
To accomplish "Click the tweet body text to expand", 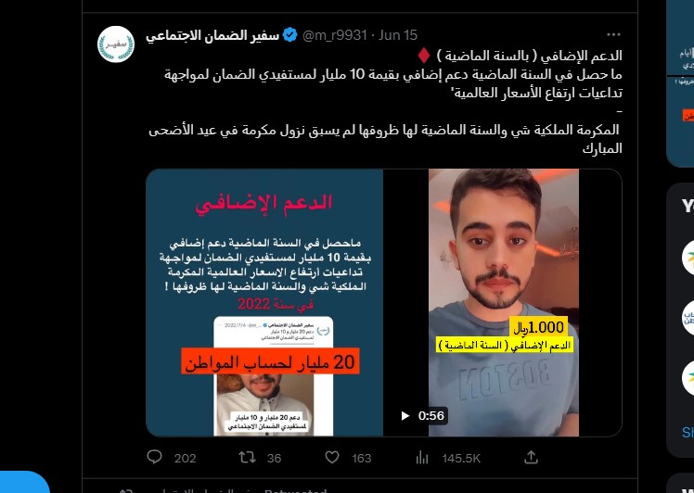I will (385, 102).
